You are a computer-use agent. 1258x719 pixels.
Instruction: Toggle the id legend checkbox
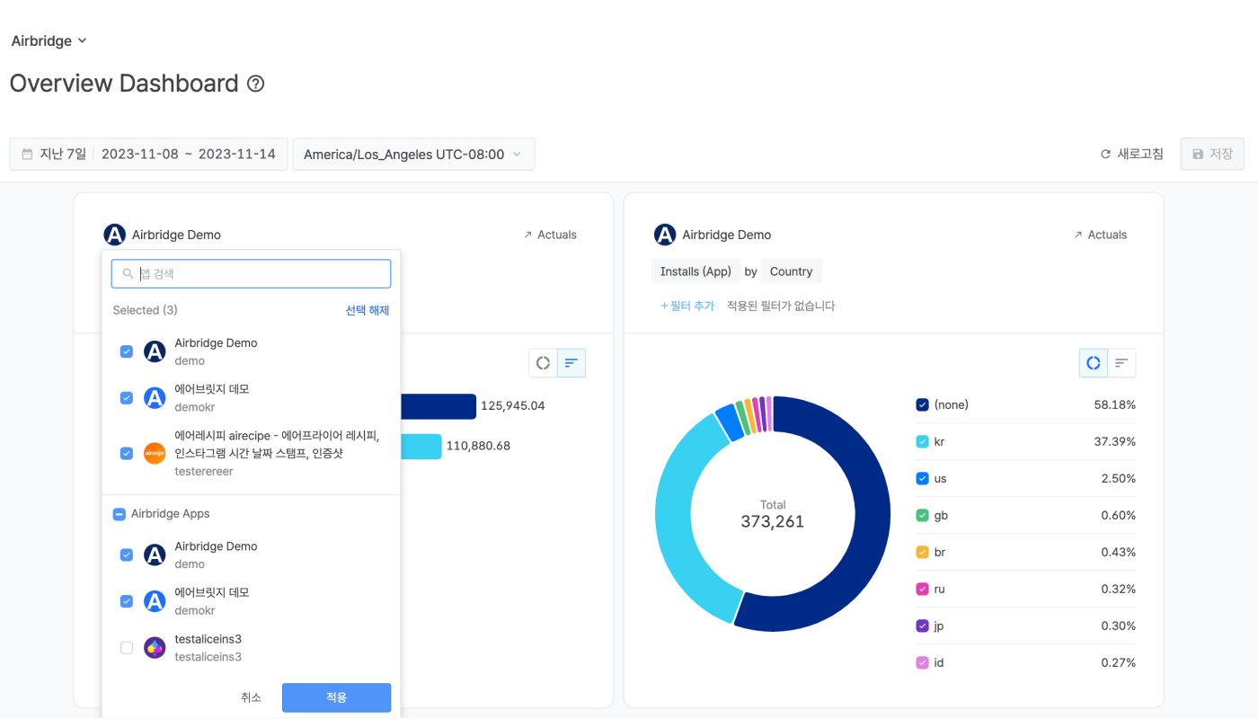pos(922,662)
